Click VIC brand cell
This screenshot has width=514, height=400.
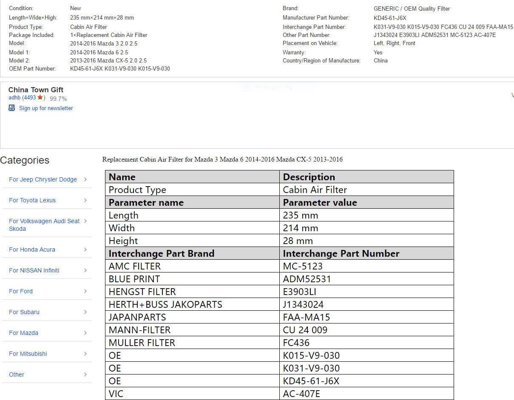(192, 394)
